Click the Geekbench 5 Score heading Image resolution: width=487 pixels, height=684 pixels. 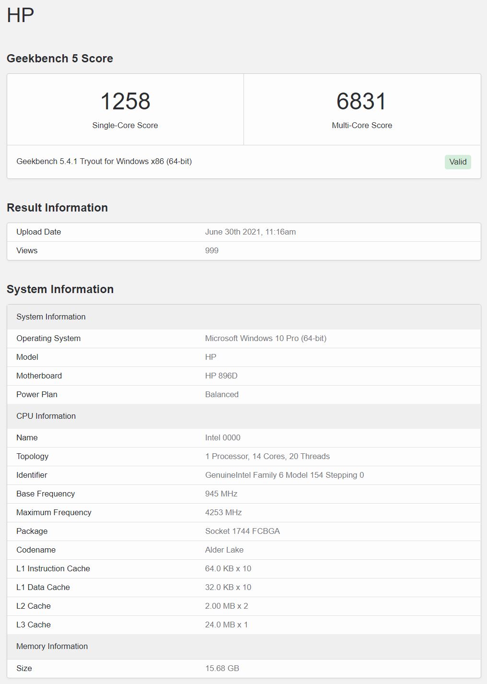pyautogui.click(x=60, y=59)
